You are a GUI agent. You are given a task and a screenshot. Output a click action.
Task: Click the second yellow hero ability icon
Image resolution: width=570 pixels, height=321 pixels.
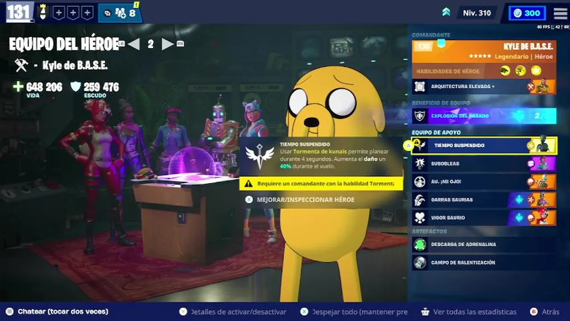pyautogui.click(x=520, y=71)
